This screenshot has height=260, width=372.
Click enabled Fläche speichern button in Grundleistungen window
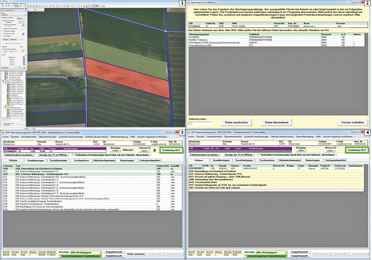135,254
